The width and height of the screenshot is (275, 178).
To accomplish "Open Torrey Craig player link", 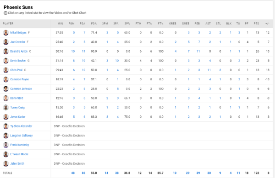I will point(17,107).
